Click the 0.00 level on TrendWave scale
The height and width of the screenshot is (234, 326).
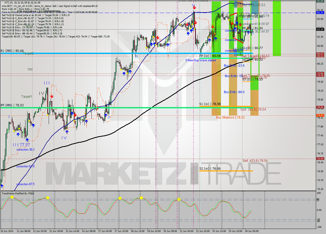[319, 210]
